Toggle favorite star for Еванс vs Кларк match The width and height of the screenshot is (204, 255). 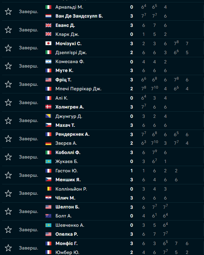(8, 30)
